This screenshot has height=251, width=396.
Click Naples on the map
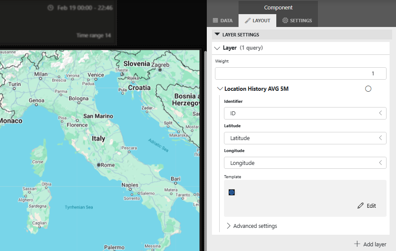(130, 185)
